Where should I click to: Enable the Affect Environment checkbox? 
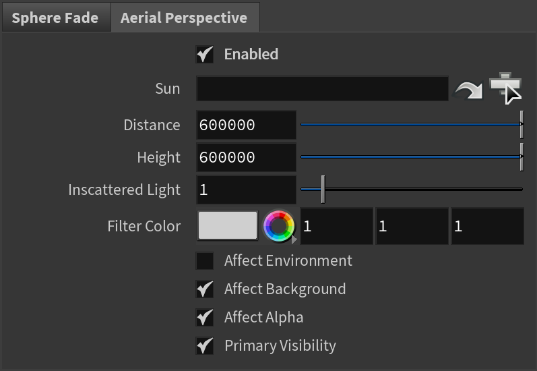(204, 260)
